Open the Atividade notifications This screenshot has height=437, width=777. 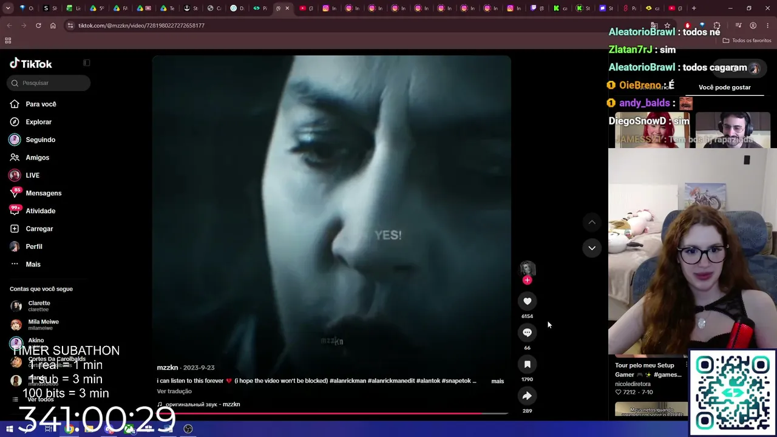pyautogui.click(x=40, y=211)
